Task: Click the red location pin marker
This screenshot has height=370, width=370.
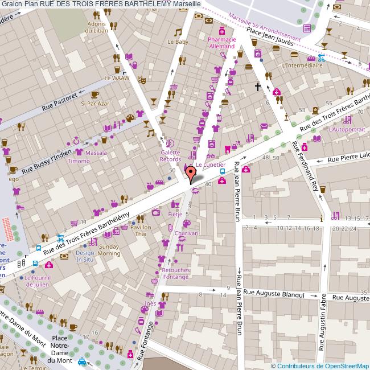Action: click(x=191, y=173)
